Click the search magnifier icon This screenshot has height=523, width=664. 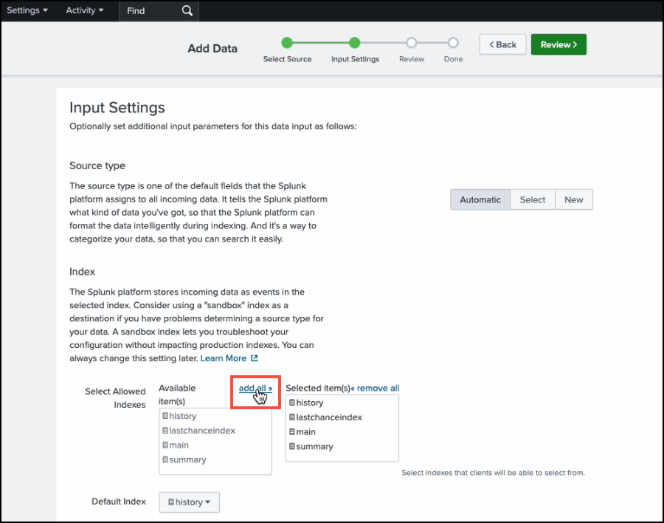pyautogui.click(x=187, y=11)
